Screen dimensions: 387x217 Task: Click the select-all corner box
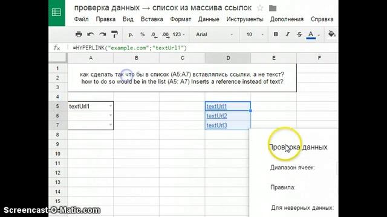(x=57, y=58)
